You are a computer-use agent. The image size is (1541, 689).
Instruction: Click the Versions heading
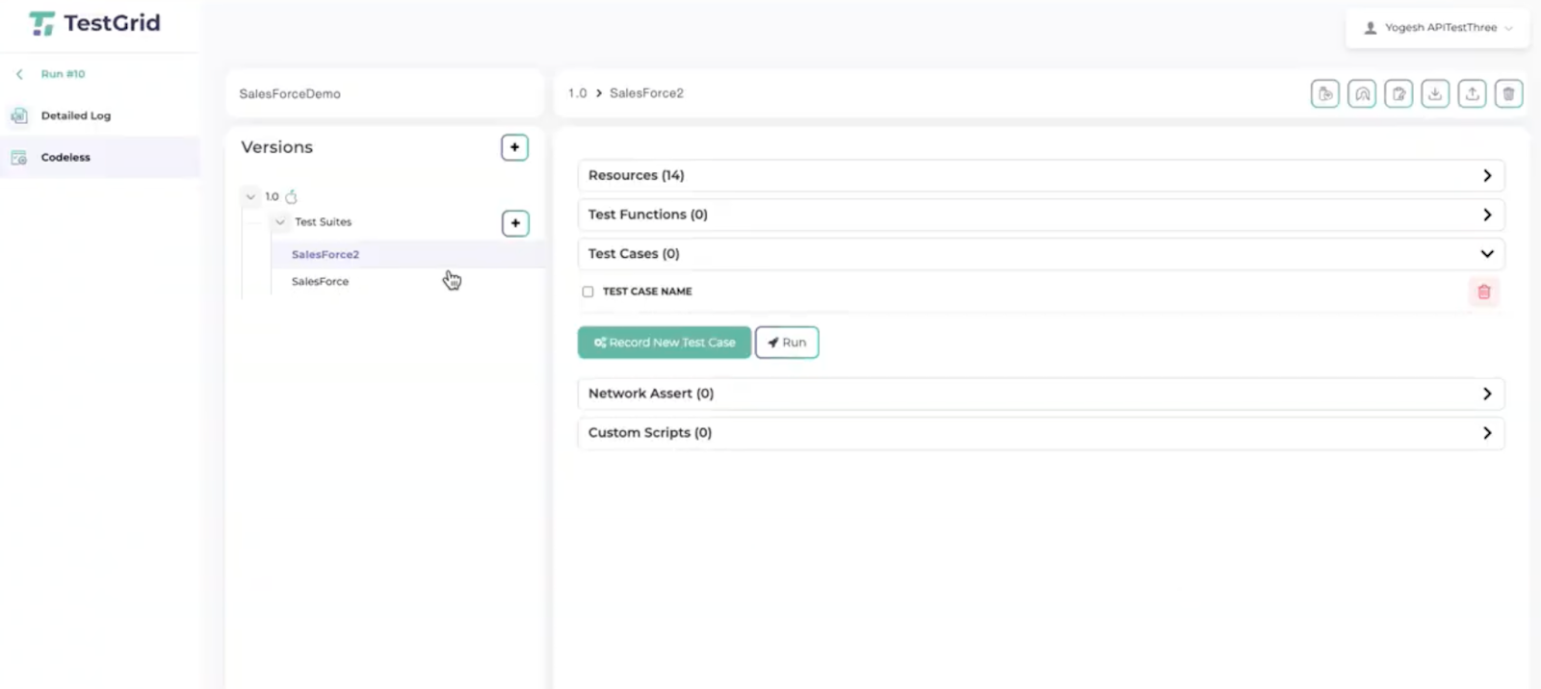tap(276, 147)
